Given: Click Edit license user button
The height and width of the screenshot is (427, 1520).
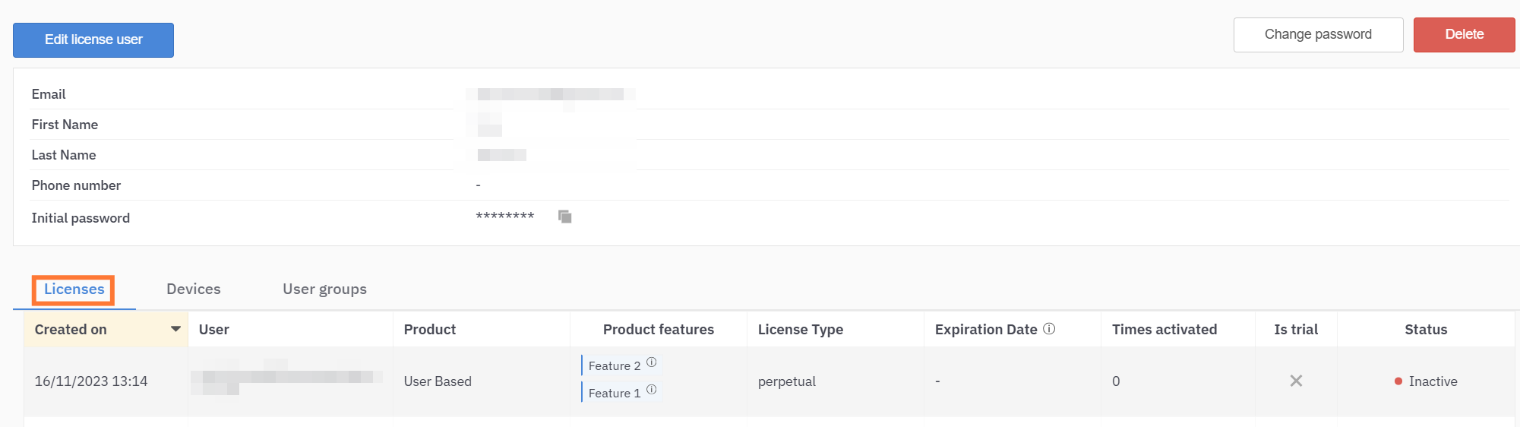Looking at the screenshot, I should [x=93, y=40].
